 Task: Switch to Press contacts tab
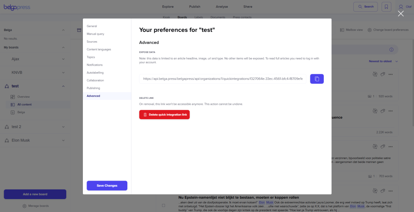(242, 17)
